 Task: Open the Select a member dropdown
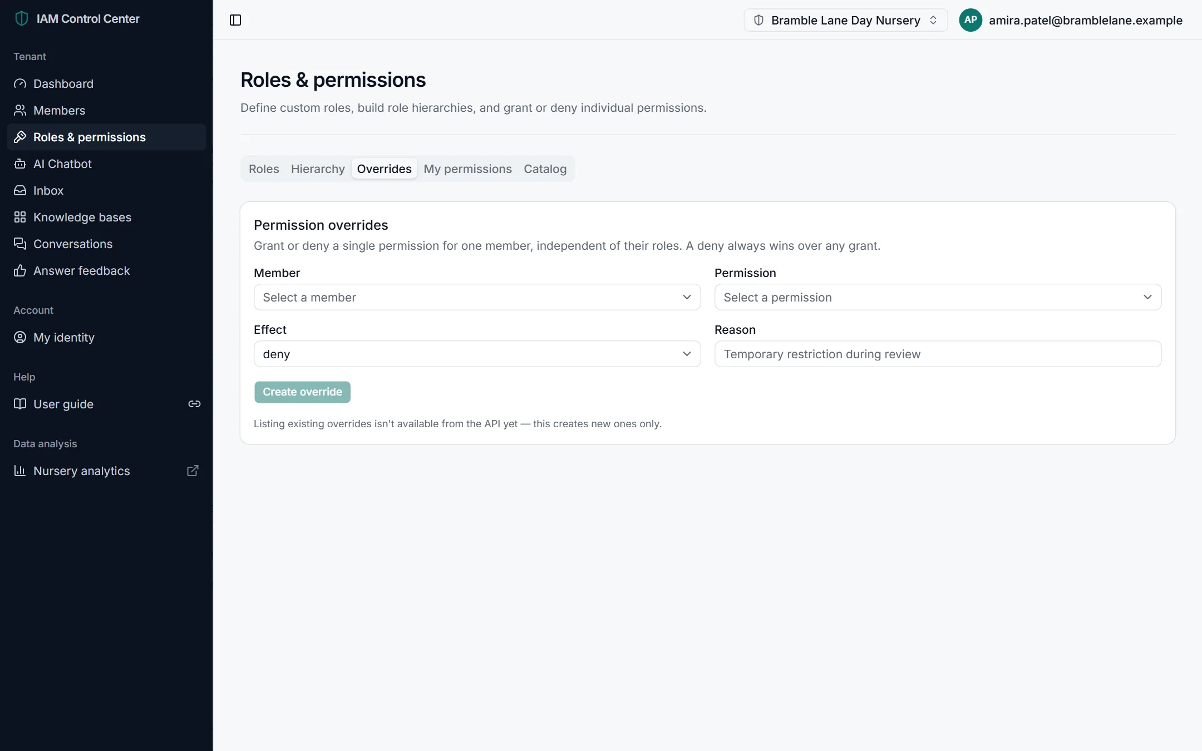tap(477, 297)
